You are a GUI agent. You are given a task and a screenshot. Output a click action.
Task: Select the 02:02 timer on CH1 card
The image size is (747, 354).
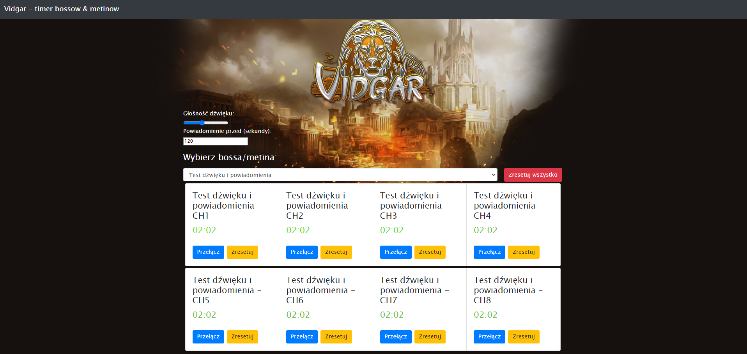(204, 230)
